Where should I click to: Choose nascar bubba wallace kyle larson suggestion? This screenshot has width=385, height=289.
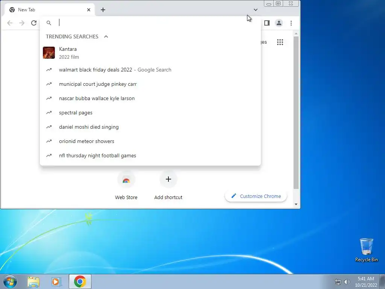tap(150, 98)
